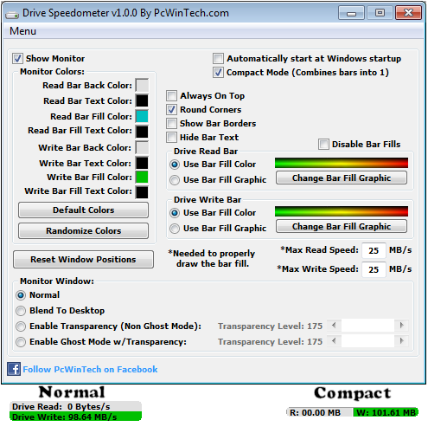Screen dimensions: 428x433
Task: Click Reset Window Positions button
Action: [x=83, y=259]
